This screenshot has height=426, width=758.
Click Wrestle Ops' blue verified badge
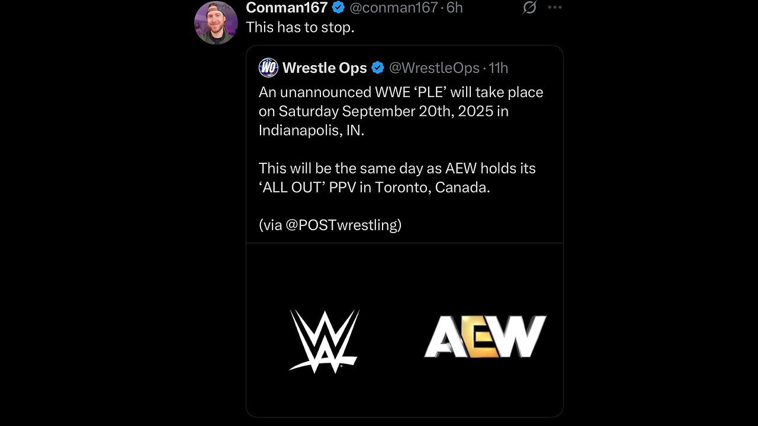(x=378, y=68)
